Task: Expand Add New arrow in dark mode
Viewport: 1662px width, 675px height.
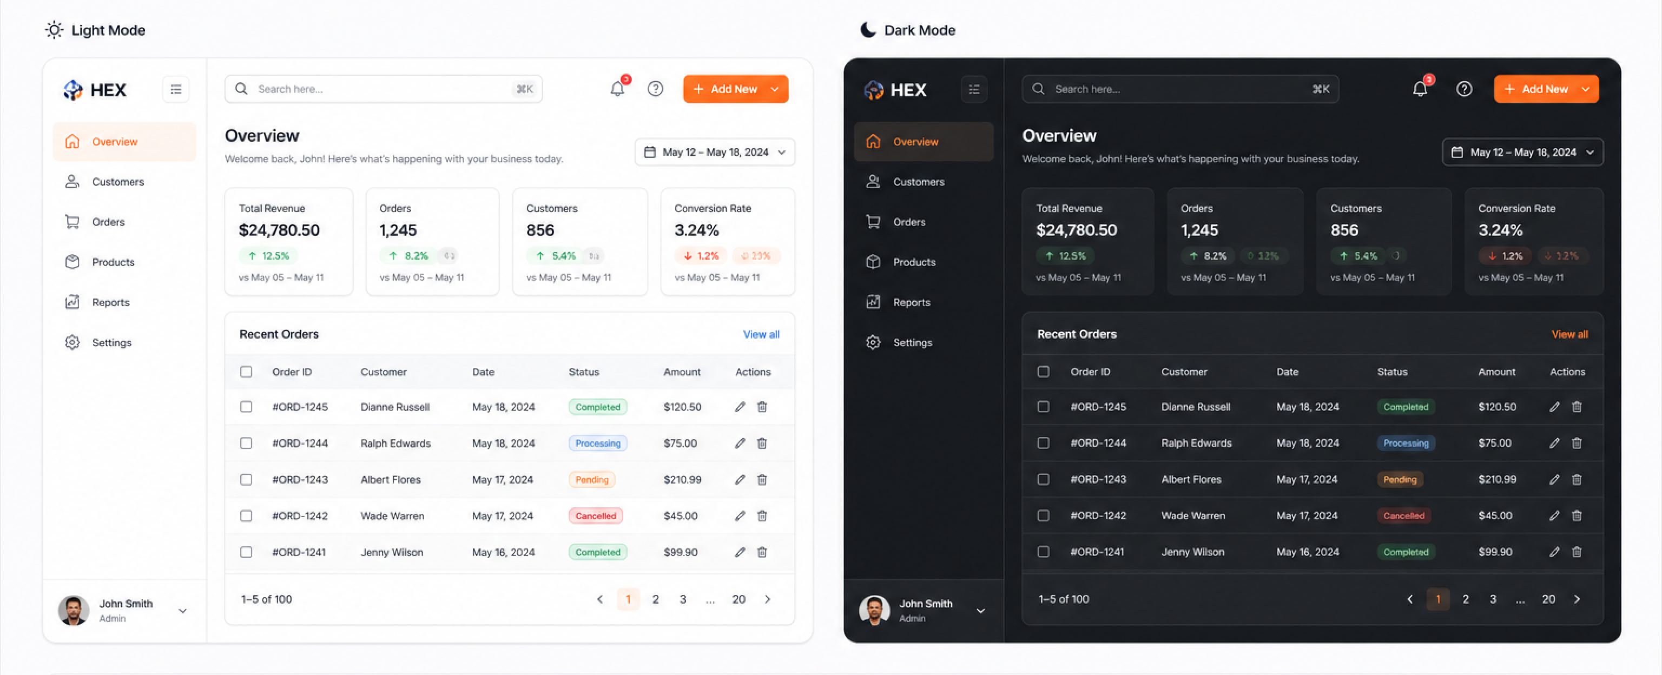Action: pyautogui.click(x=1585, y=89)
